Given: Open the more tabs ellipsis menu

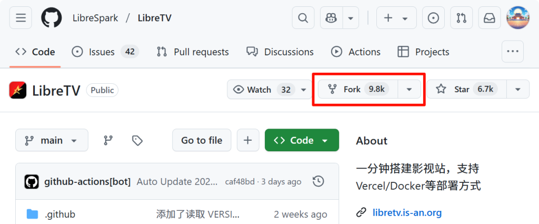Looking at the screenshot, I should click(x=513, y=52).
